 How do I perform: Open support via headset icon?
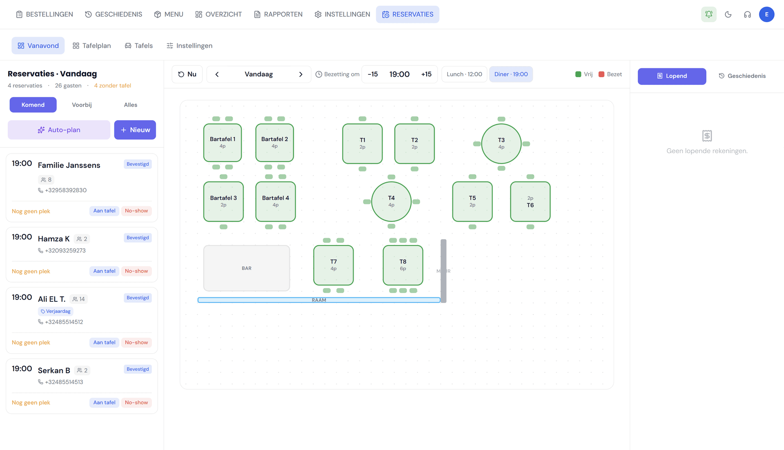pyautogui.click(x=747, y=14)
